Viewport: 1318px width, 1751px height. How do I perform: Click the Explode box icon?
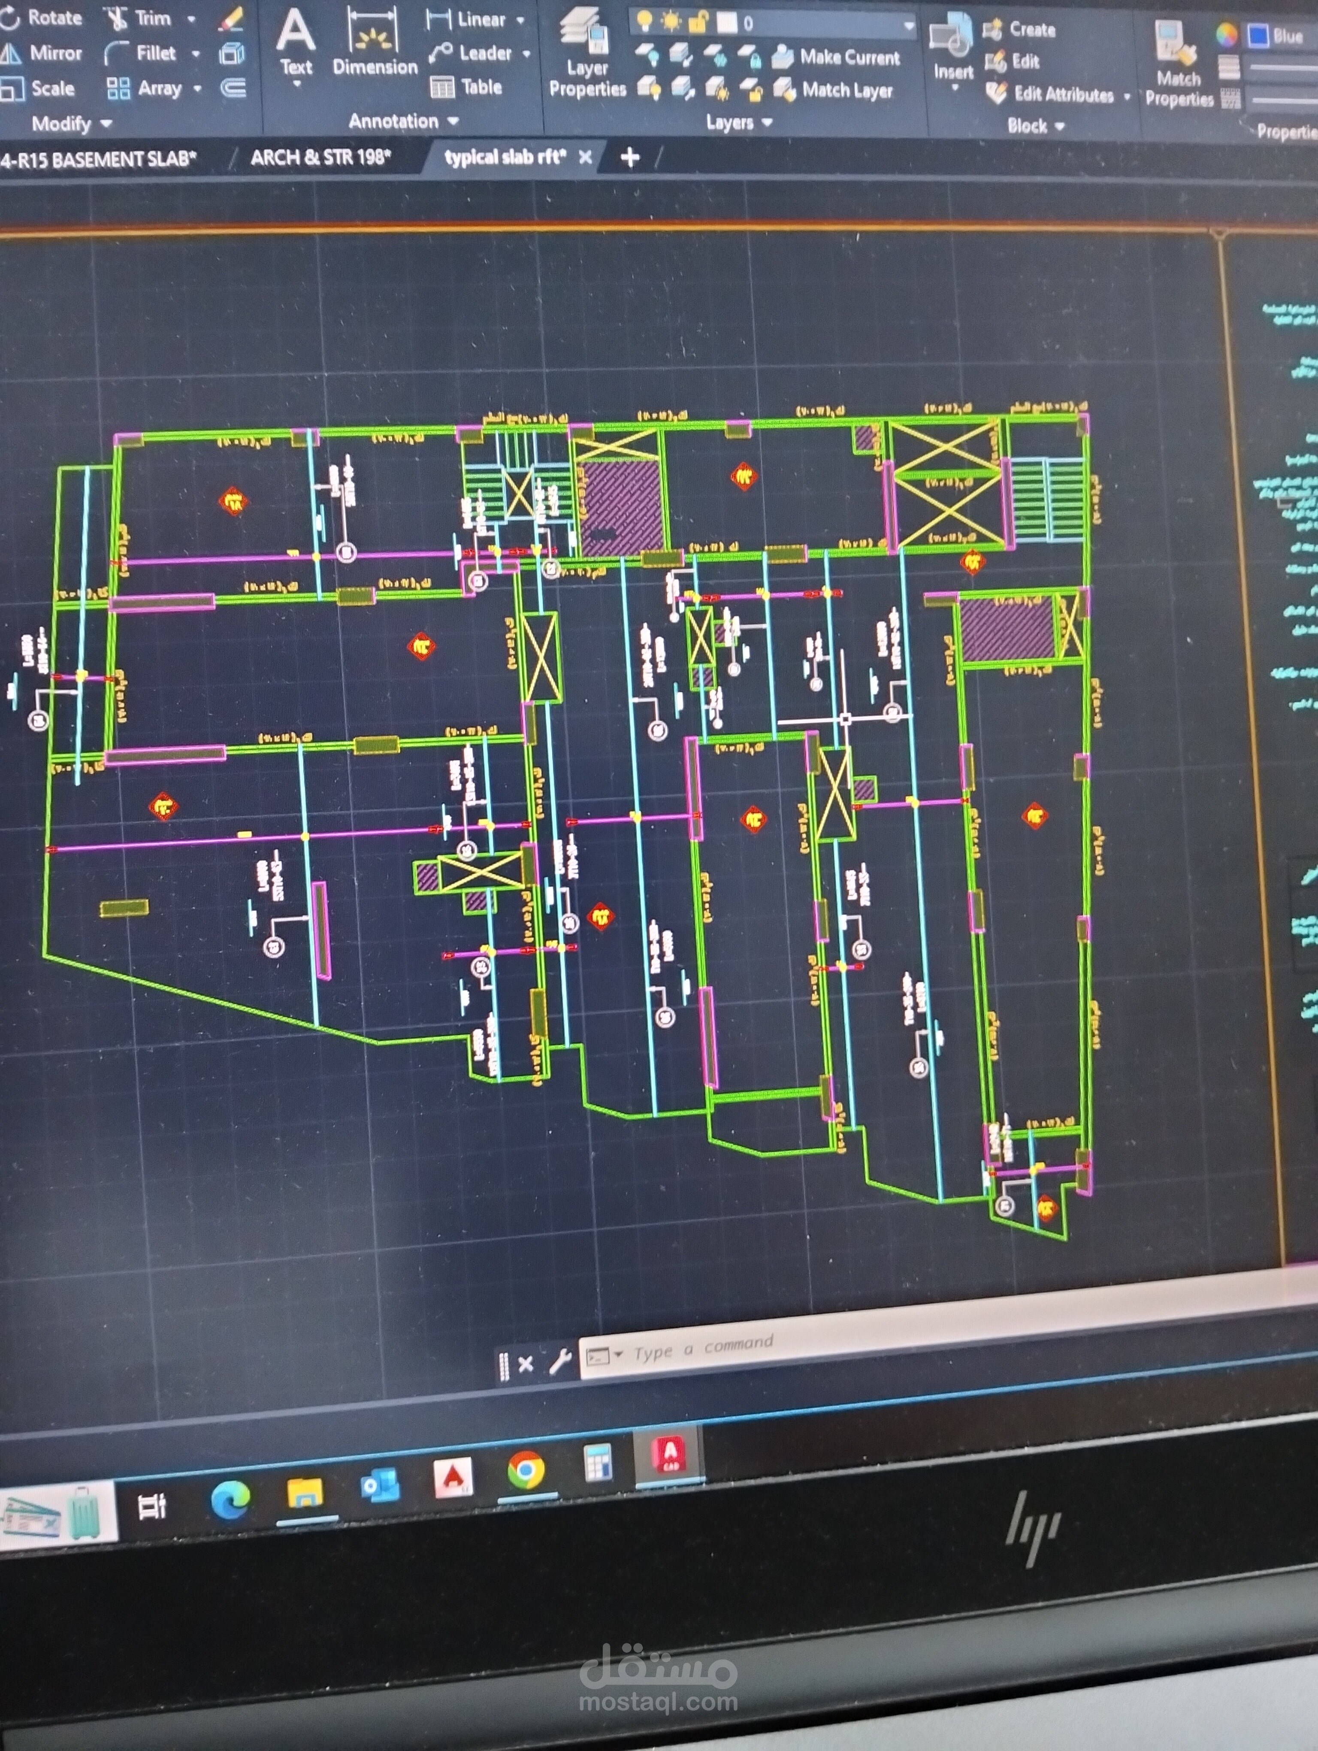point(232,54)
